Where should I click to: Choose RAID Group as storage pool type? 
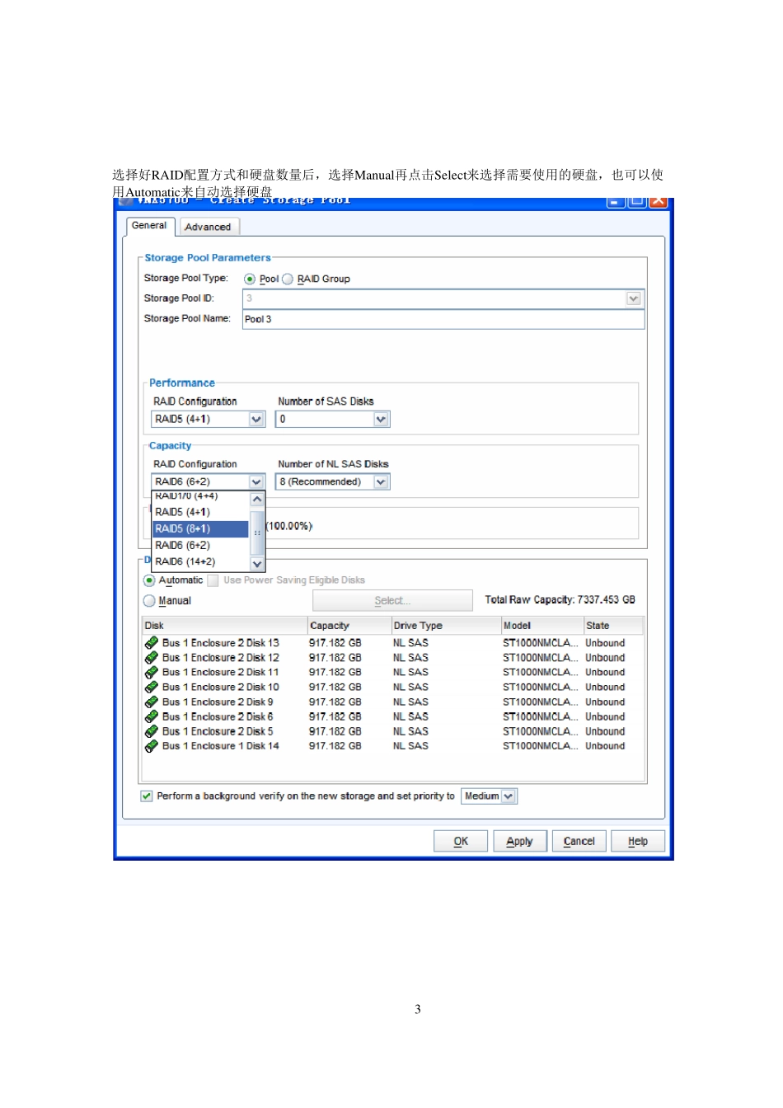click(x=288, y=279)
